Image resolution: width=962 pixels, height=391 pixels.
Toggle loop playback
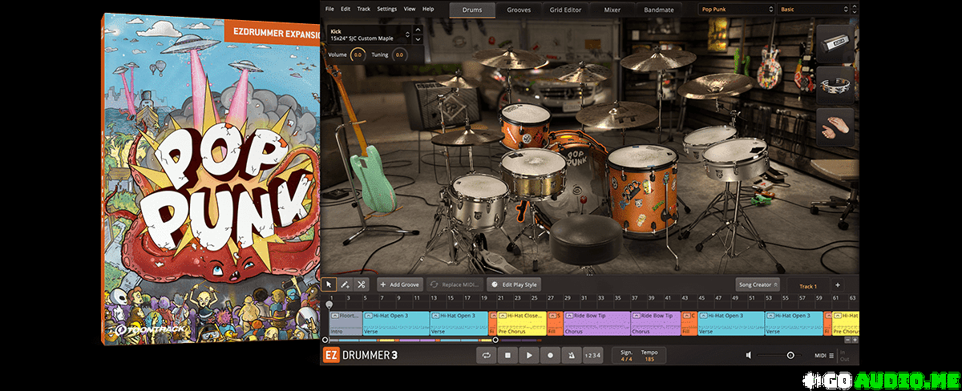[x=487, y=355]
